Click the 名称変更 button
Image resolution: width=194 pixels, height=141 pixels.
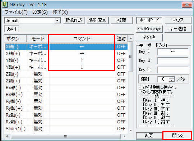tap(97, 20)
